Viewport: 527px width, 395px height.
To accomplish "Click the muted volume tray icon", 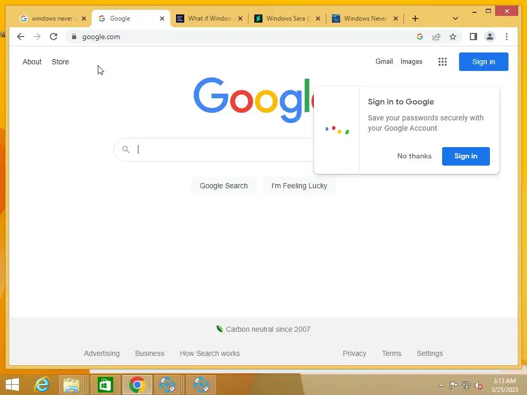I will pos(478,385).
